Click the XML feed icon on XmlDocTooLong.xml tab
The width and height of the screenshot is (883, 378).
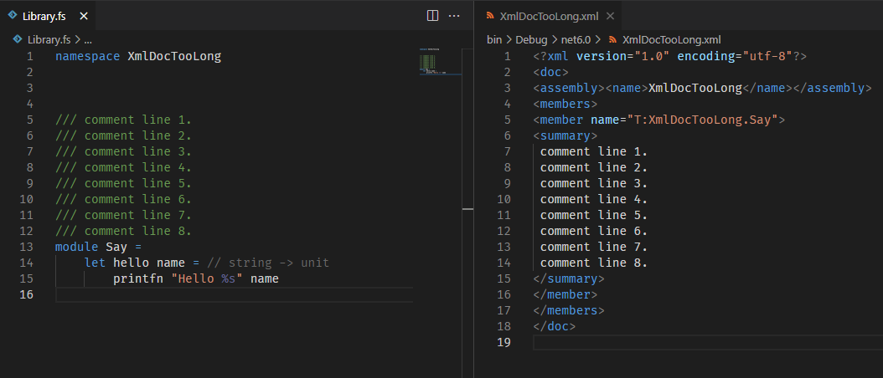pos(490,16)
